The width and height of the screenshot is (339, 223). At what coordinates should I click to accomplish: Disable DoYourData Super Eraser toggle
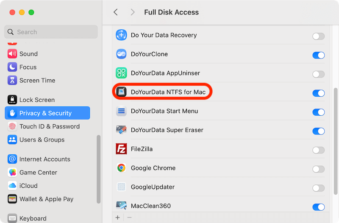[319, 131]
